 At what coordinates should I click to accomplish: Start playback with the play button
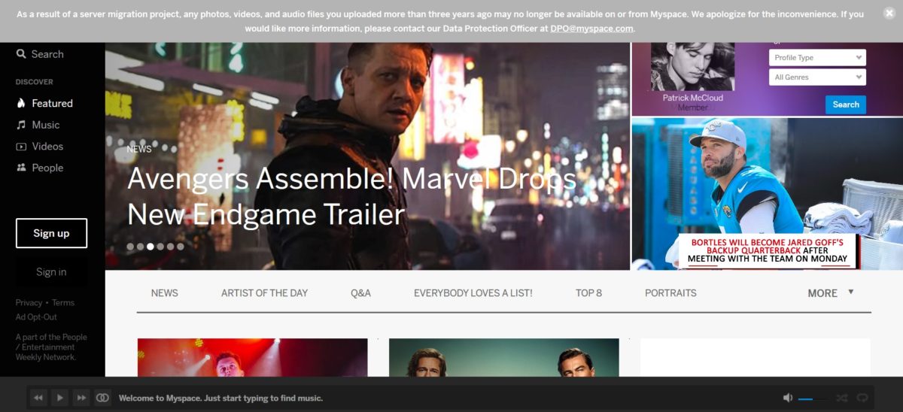pos(60,397)
